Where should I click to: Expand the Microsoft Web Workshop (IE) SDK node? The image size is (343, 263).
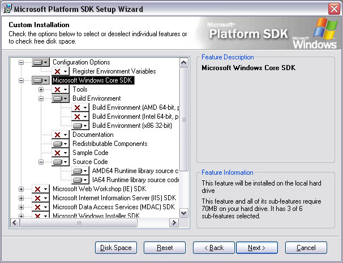[21, 189]
